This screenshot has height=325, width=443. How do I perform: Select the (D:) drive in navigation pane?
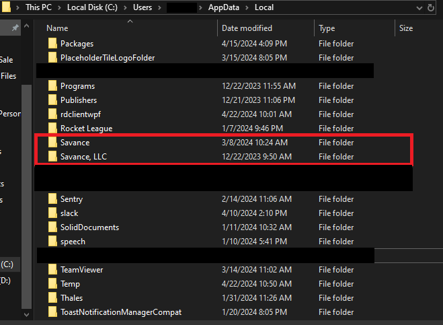pyautogui.click(x=5, y=281)
